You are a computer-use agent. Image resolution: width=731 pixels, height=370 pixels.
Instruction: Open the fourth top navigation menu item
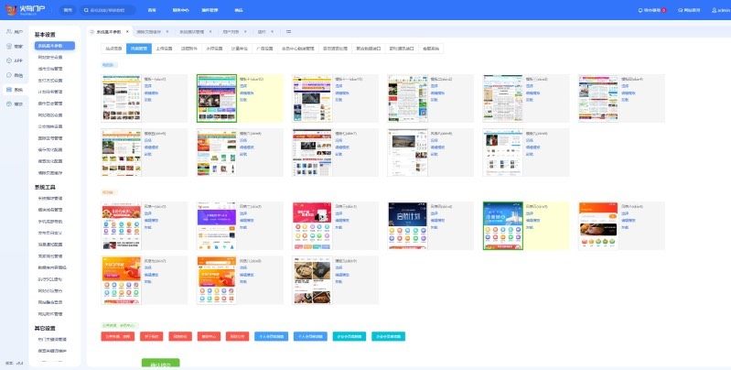(x=239, y=10)
